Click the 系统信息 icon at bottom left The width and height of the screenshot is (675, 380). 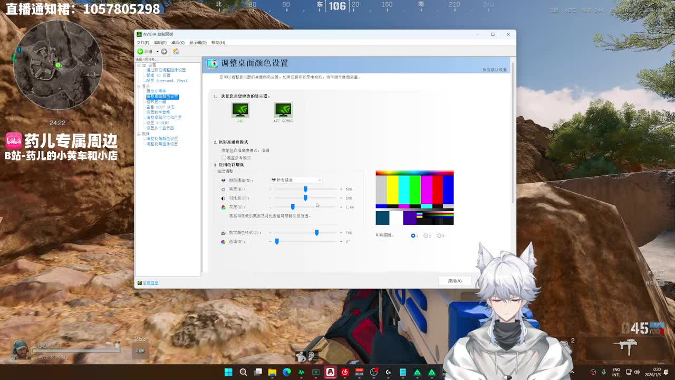(140, 283)
